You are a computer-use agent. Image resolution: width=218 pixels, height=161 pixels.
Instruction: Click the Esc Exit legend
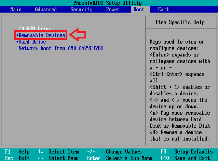(x=17, y=158)
